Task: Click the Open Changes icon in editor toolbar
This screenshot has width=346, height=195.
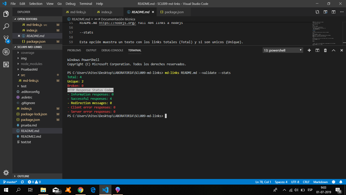Action: (317, 12)
